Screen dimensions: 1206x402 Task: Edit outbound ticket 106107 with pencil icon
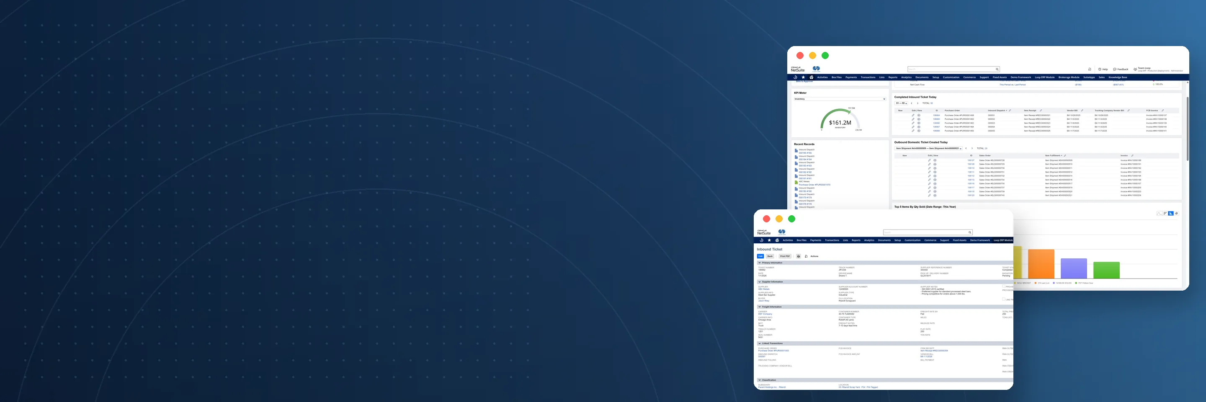pos(929,160)
